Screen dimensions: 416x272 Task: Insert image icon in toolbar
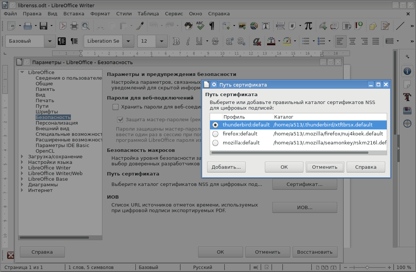(242, 26)
